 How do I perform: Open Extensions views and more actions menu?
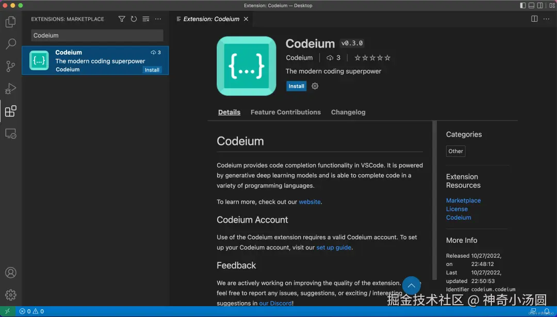pos(158,19)
